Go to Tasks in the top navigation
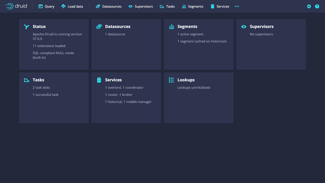Viewport: 325px width, 183px height. tap(167, 6)
